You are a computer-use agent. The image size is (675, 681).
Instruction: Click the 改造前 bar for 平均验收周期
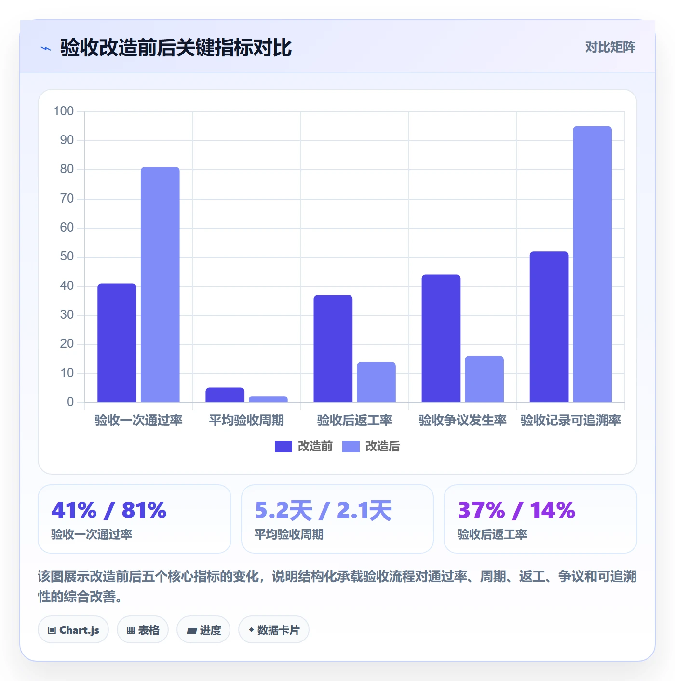coord(225,395)
